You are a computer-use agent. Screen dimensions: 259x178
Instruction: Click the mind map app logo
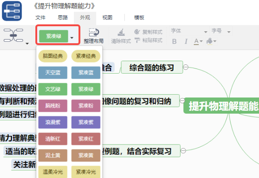point(12,11)
